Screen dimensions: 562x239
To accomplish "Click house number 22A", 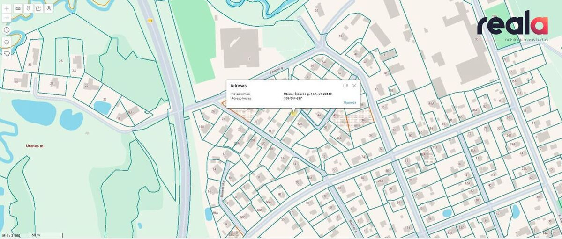I will 525,168.
